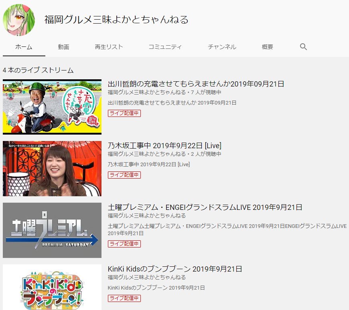Click description 出川哲朗の充電させてもらえませんか 2019年09月21日
Viewport: 349px width, 310px height.
tap(172, 103)
